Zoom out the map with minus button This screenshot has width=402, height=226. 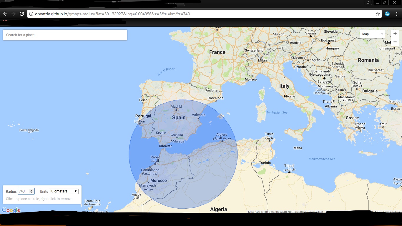click(395, 42)
